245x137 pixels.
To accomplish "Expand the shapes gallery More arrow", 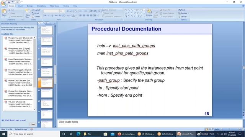I will [144, 16].
